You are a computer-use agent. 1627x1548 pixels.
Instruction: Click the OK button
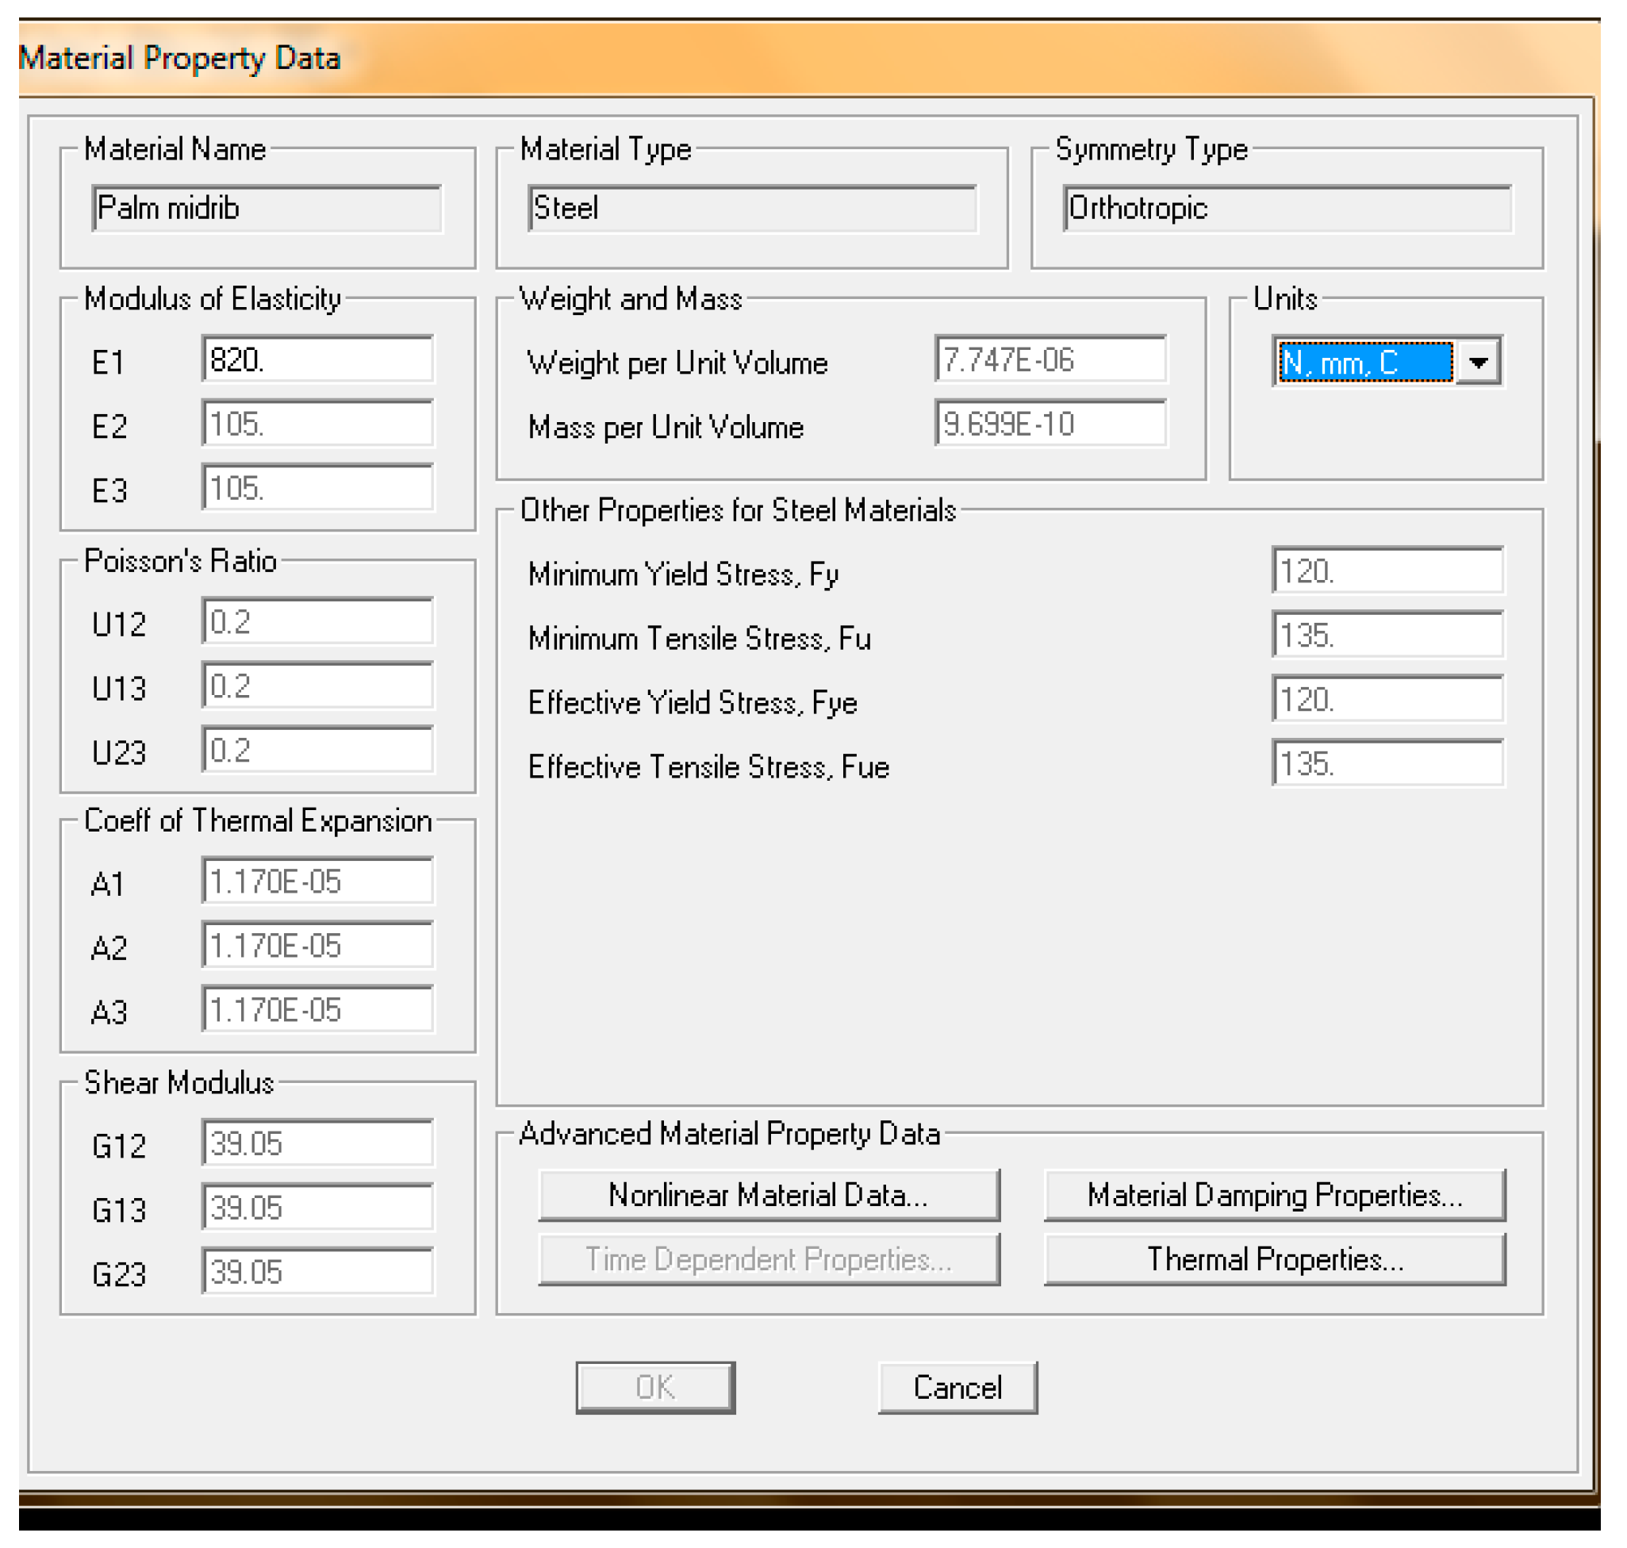[655, 1387]
